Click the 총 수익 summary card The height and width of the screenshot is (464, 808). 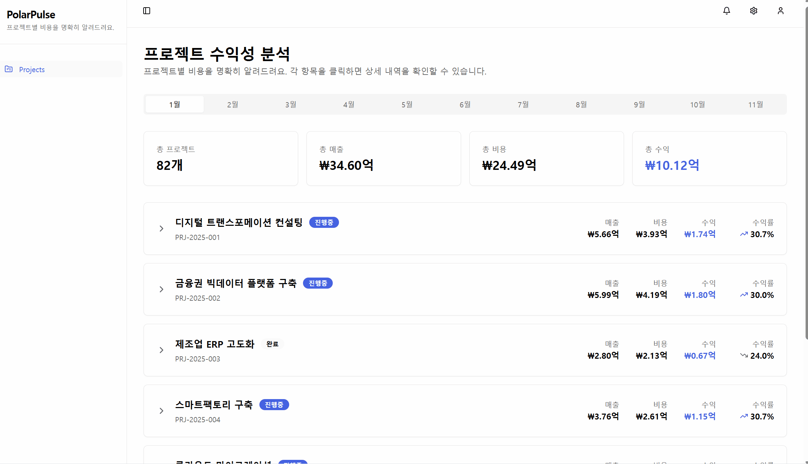tap(709, 158)
